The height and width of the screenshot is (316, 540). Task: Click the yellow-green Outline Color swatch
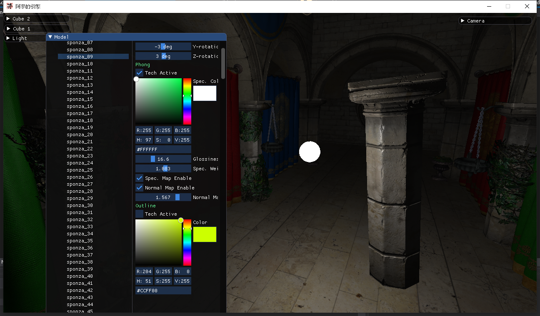pyautogui.click(x=205, y=234)
